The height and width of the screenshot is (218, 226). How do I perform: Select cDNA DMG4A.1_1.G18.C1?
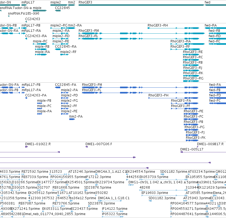tap(110, 201)
